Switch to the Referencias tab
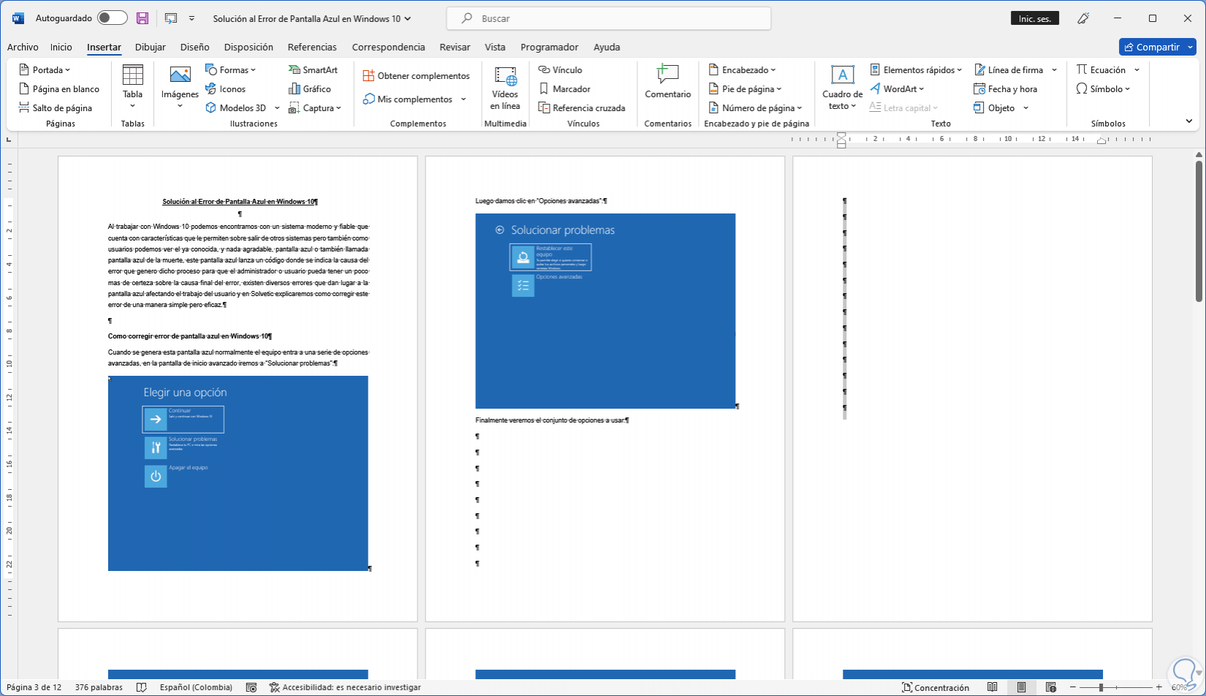The height and width of the screenshot is (696, 1206). pyautogui.click(x=312, y=48)
